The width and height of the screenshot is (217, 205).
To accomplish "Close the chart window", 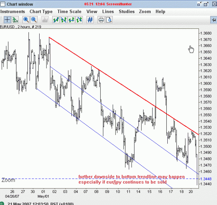I will (x=215, y=4).
